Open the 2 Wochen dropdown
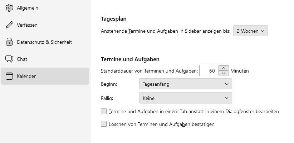Screen dimensions: 294x143 pos(250,31)
